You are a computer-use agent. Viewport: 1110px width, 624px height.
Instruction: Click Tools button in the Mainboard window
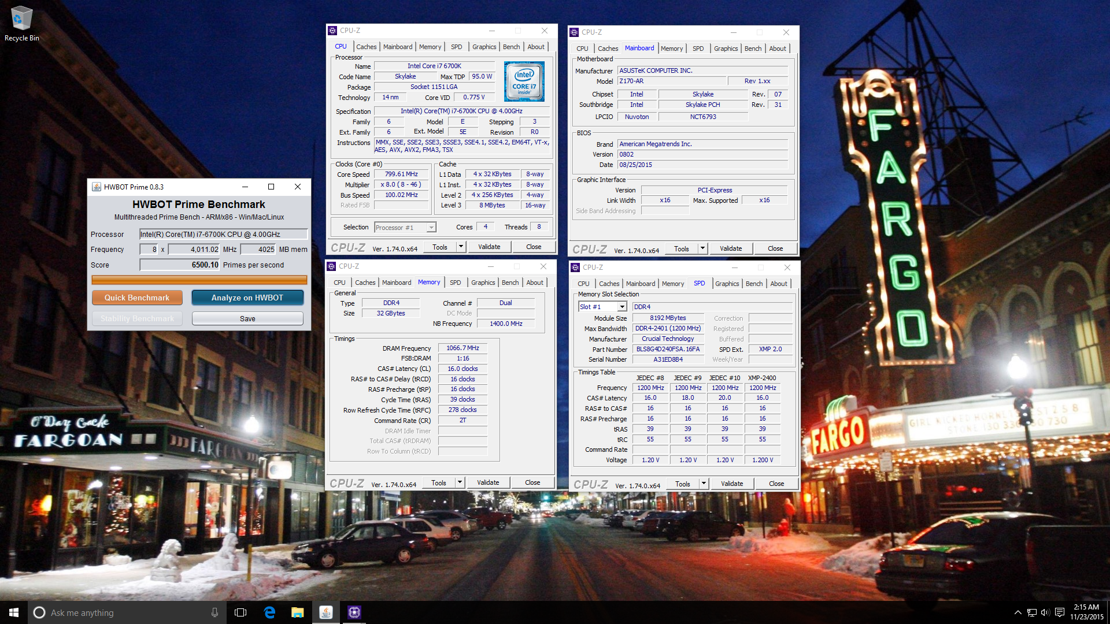(x=681, y=248)
